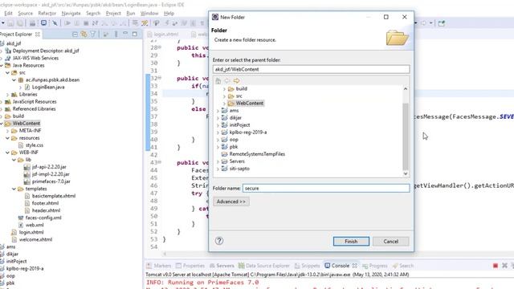Collapse the templates folder in Project Explorer
Image resolution: width=514 pixels, height=289 pixels.
pos(14,189)
